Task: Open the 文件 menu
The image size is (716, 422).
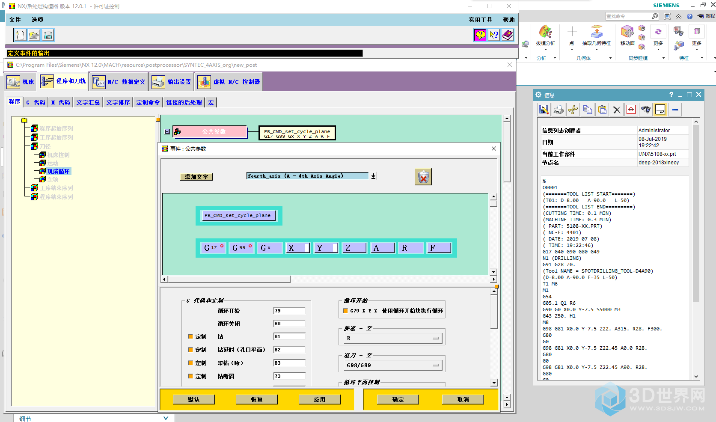Action: coord(15,20)
